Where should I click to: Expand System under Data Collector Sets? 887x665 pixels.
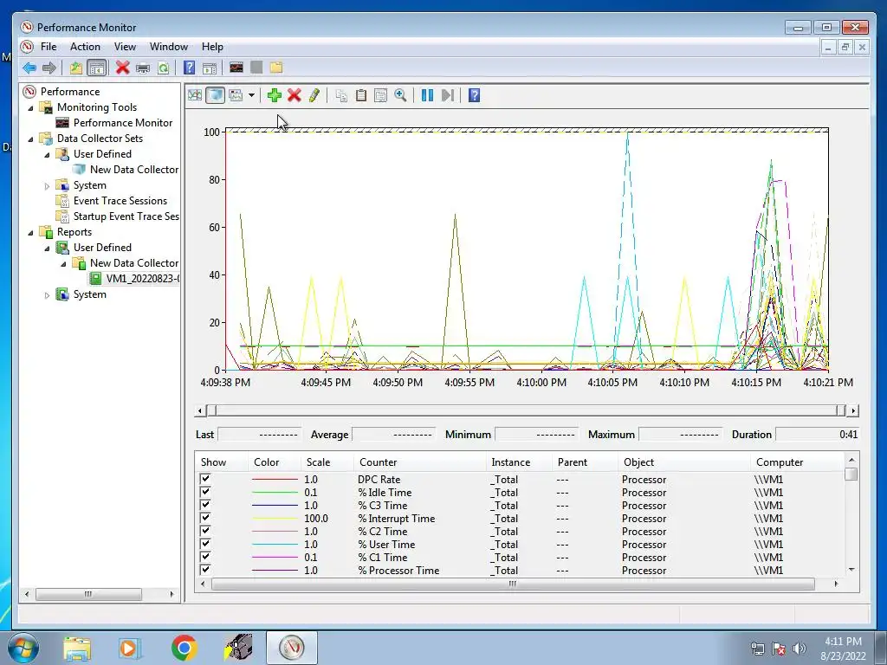coord(47,186)
